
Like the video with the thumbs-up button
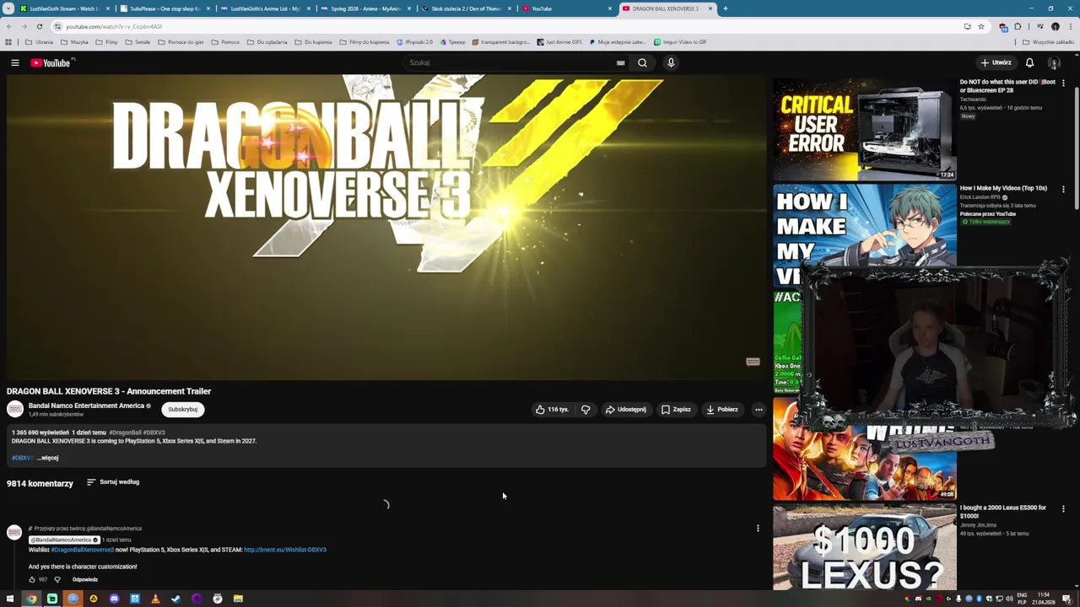tap(552, 410)
